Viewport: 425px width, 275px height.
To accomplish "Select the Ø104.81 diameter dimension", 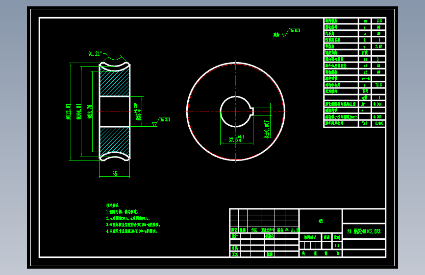I will point(78,112).
